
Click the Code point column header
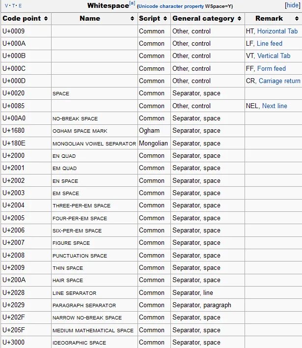(x=26, y=19)
